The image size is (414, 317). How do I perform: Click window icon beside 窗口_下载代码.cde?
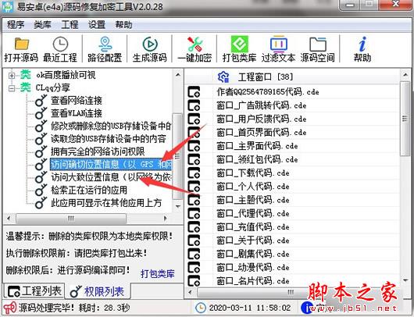coord(194,173)
